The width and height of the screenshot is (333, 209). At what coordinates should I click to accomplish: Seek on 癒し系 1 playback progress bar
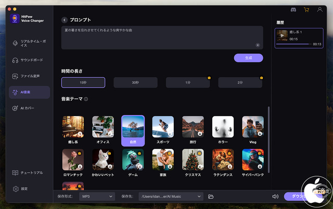click(293, 44)
